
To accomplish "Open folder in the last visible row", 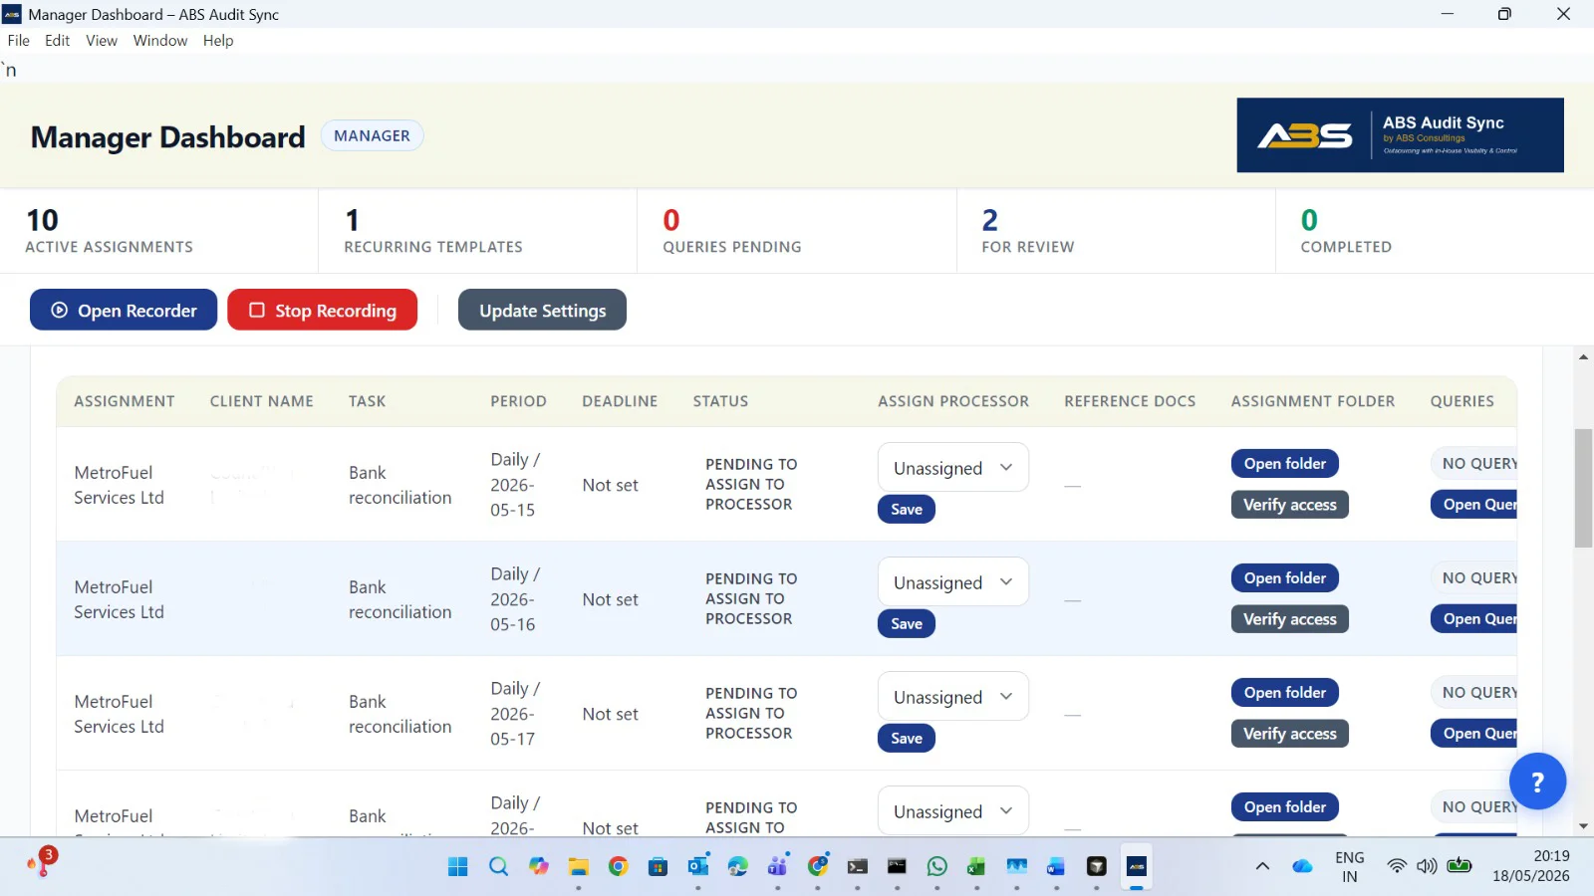I will click(1285, 806).
